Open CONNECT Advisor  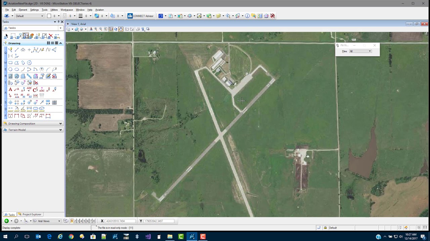coord(140,16)
